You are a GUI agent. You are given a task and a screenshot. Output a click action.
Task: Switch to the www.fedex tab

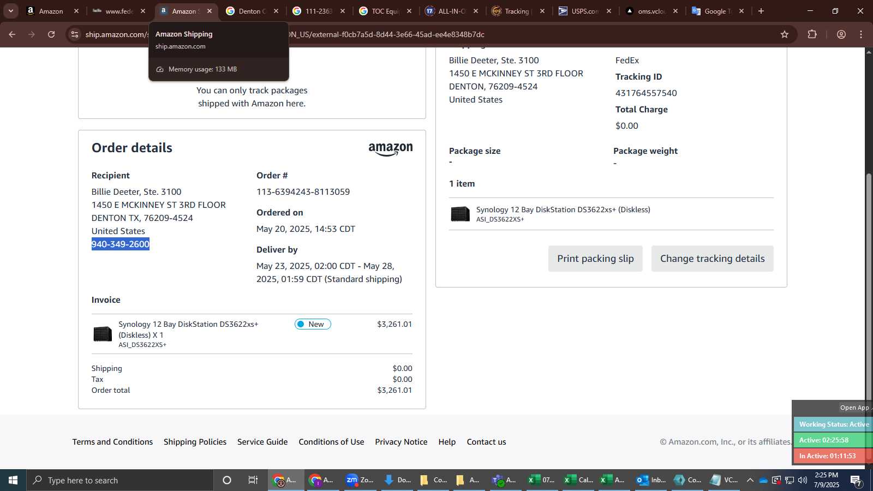coord(118,11)
